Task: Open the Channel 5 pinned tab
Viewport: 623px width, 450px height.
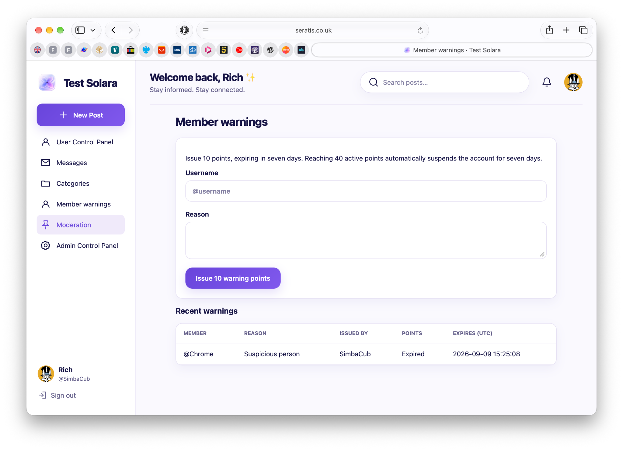Action: coord(224,50)
